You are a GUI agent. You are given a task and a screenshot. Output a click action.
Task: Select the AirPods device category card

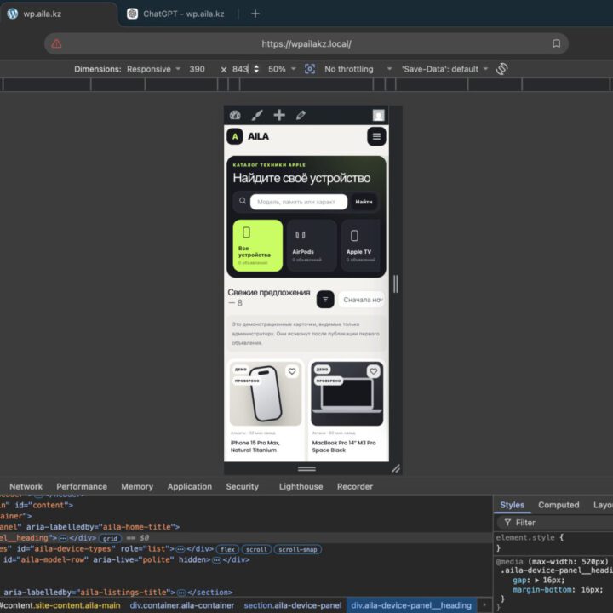(x=312, y=245)
